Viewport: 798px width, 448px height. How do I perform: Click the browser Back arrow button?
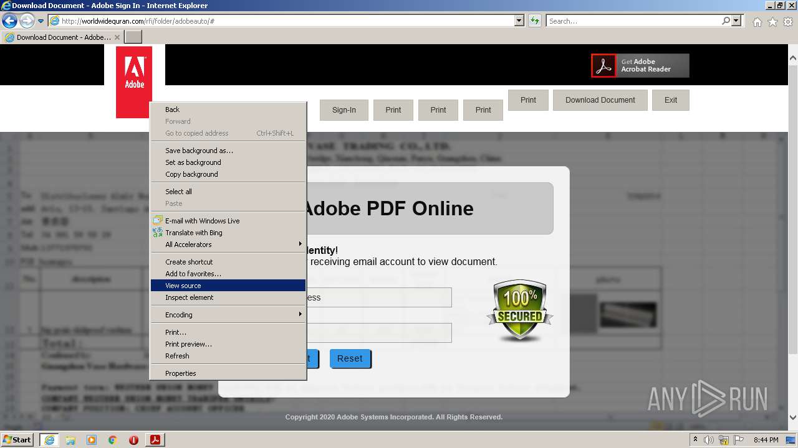(9, 21)
